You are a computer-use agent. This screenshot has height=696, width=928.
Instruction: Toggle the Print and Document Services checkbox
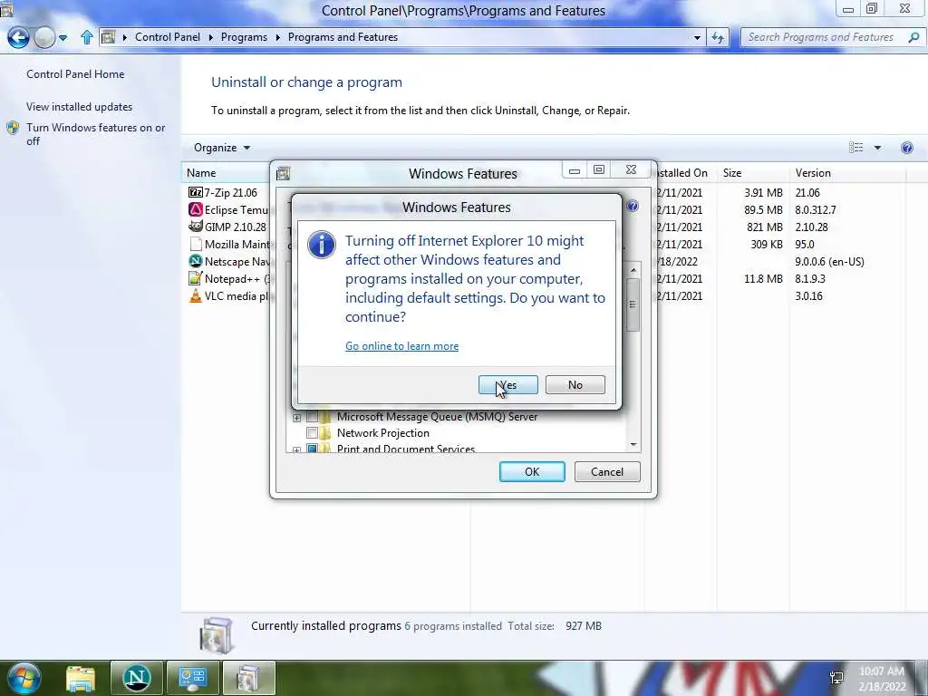[x=312, y=449]
